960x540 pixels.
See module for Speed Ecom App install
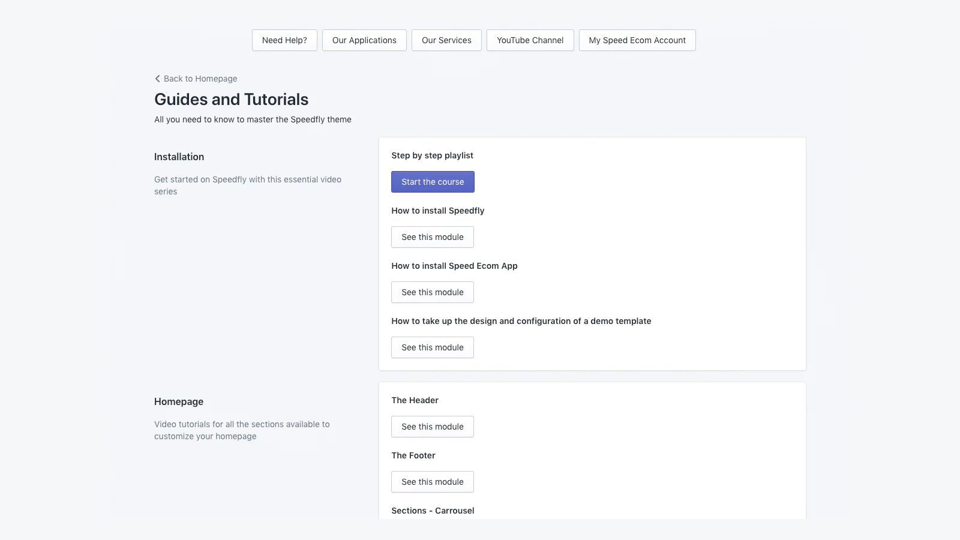[433, 292]
